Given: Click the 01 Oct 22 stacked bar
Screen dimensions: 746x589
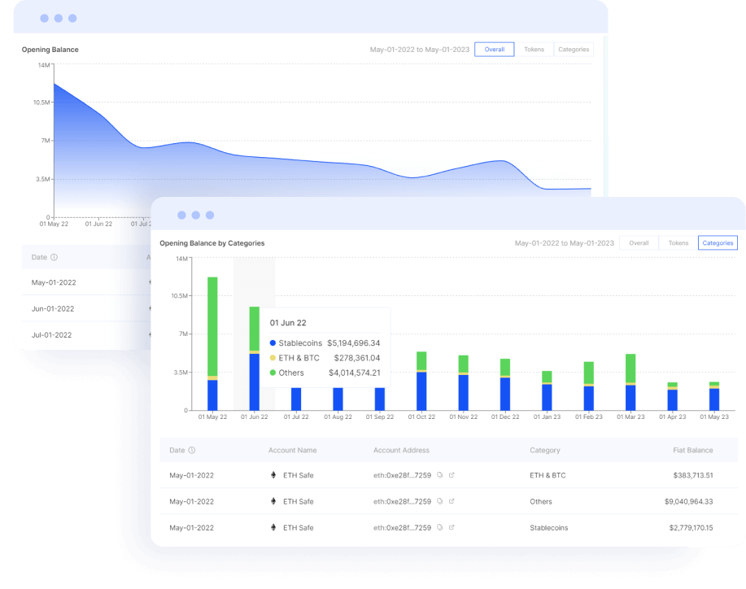Looking at the screenshot, I should 421,381.
